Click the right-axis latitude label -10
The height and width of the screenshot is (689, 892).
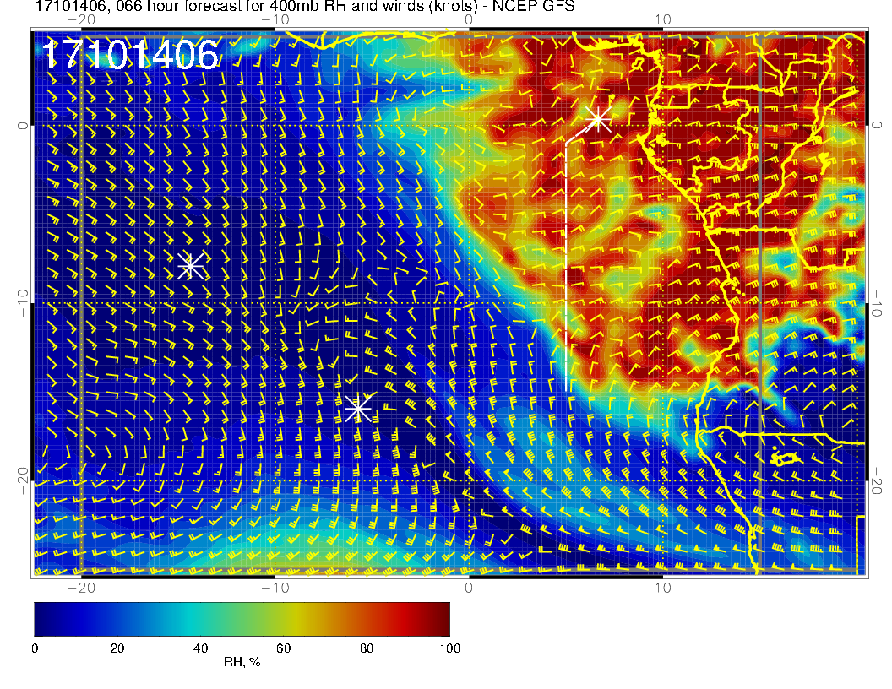click(877, 303)
